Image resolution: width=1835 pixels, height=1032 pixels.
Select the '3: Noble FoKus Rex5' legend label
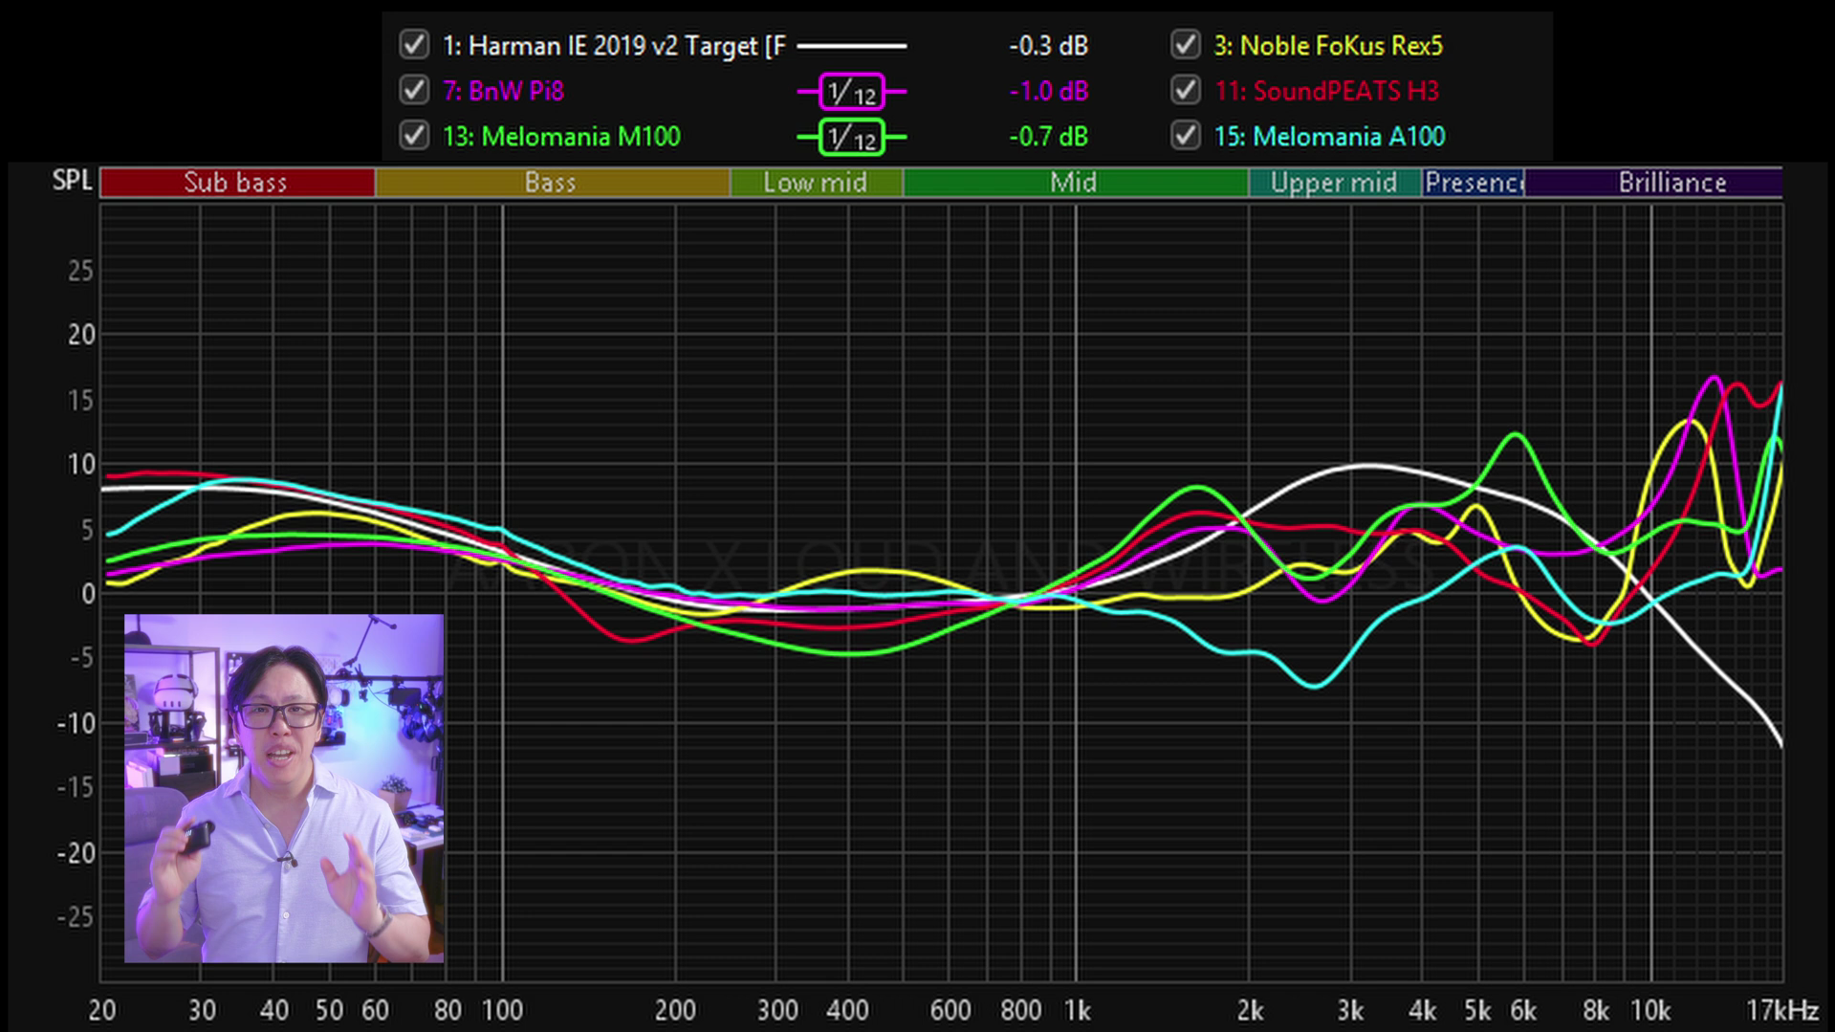(1328, 46)
